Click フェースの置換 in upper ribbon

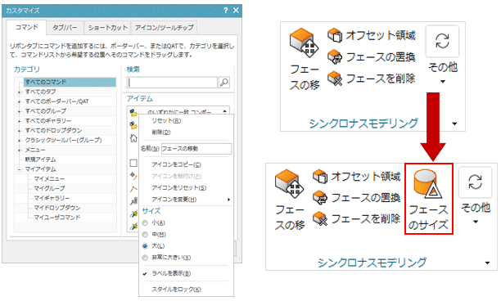tap(372, 57)
